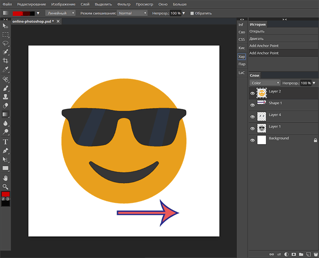This screenshot has height=258, width=319.
Task: Select the Eyedropper tool
Action: [x=5, y=69]
